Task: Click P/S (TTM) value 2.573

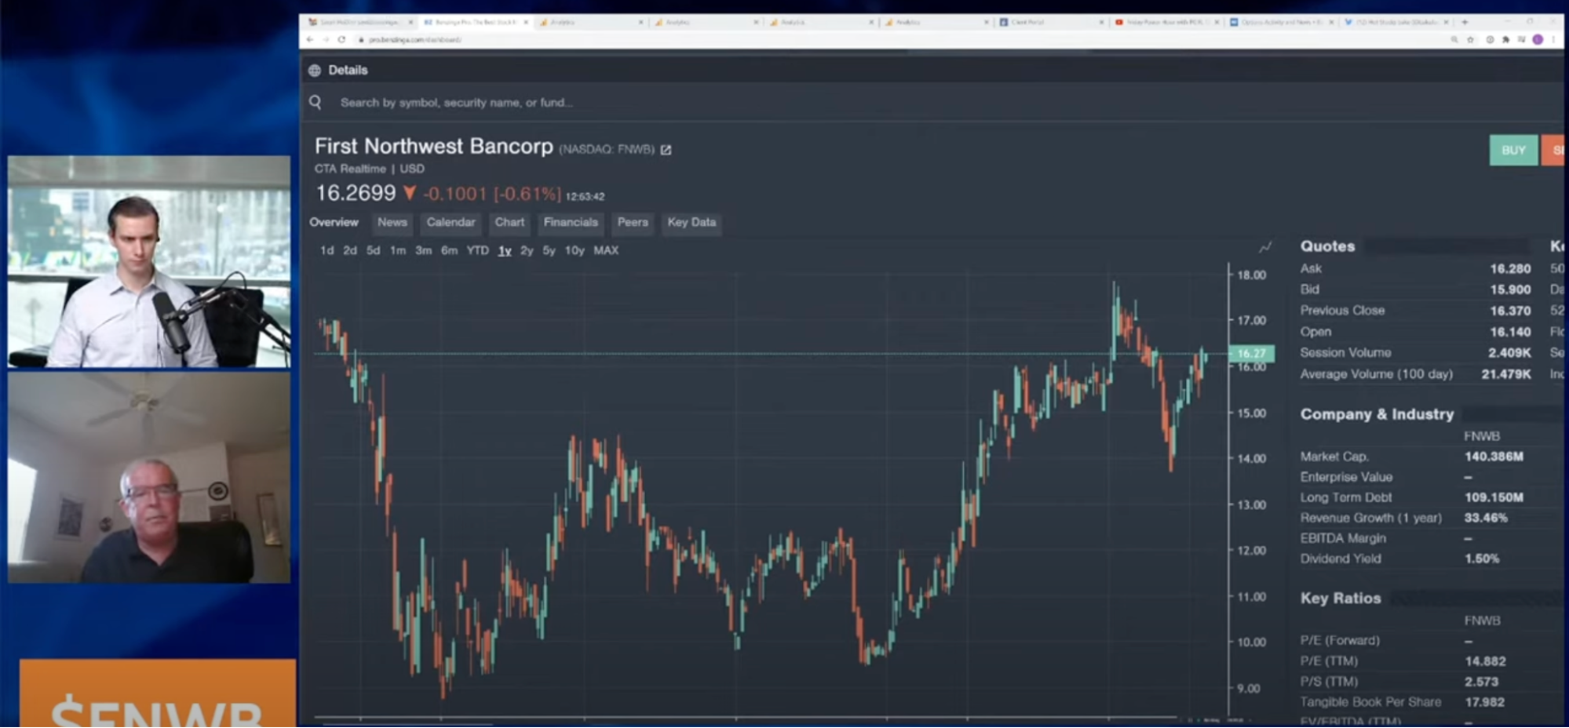Action: pos(1481,682)
